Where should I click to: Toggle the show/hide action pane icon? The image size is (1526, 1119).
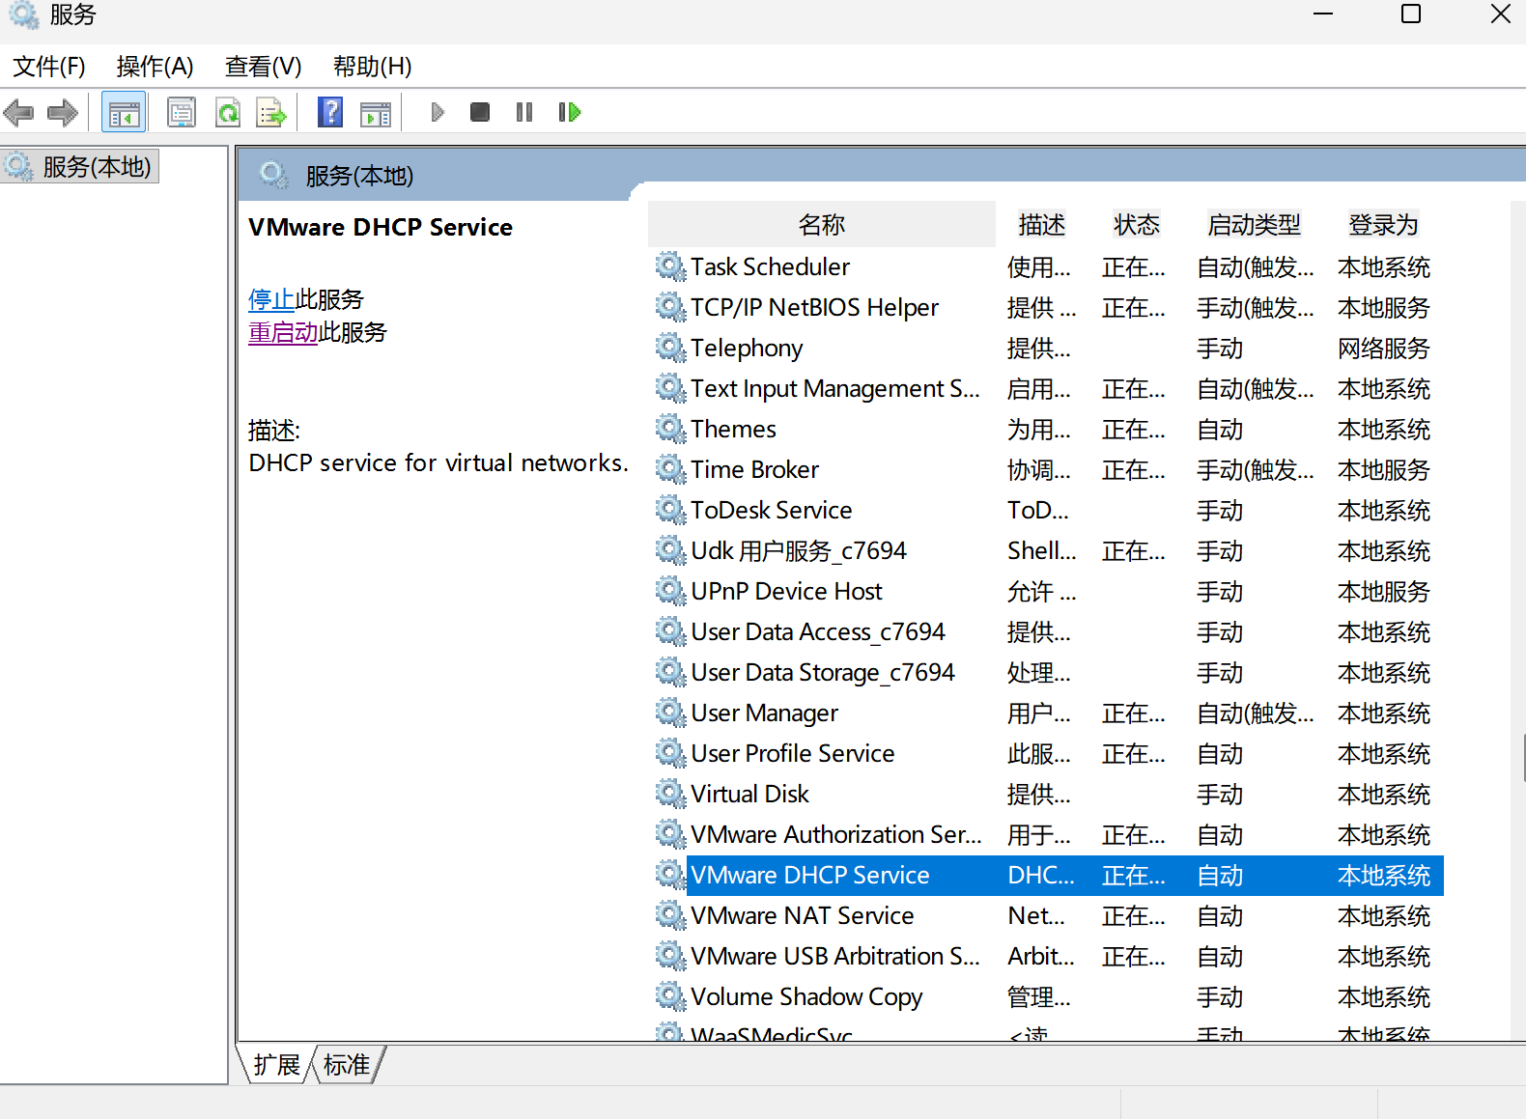click(x=376, y=113)
